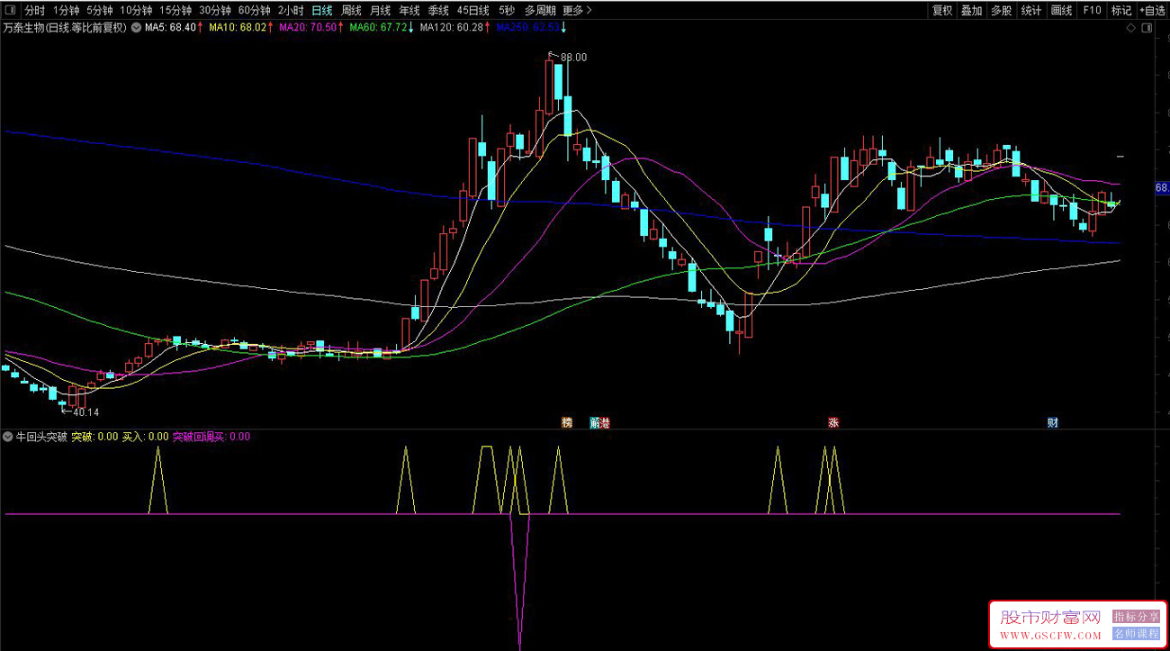Click the 复权 adjustment button

942,11
